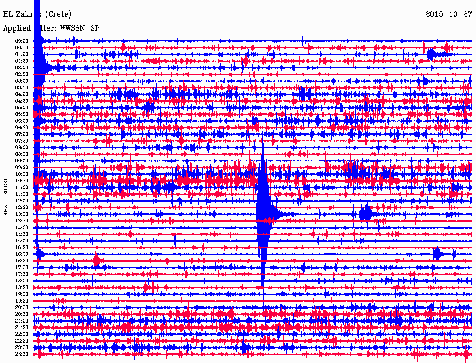Select the '22:30' time row label
Image resolution: width=476 pixels, height=363 pixels.
pyautogui.click(x=22, y=341)
